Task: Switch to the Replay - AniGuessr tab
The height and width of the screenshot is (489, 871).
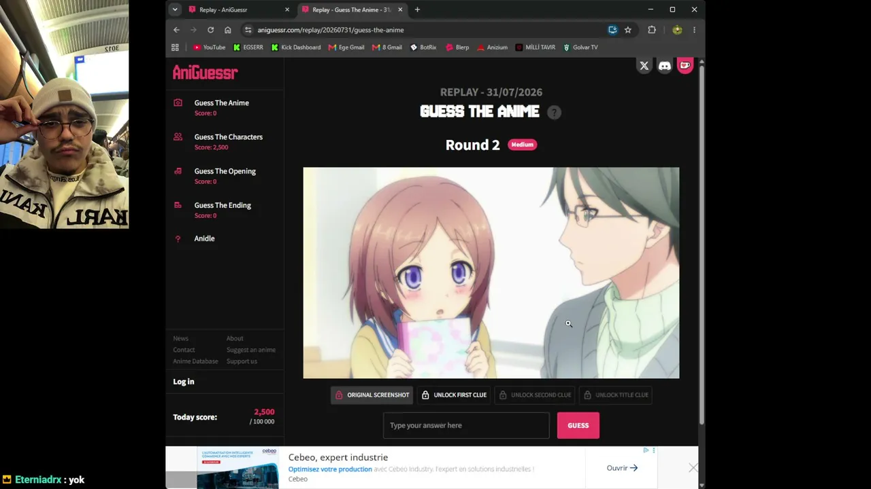Action: coord(238,10)
